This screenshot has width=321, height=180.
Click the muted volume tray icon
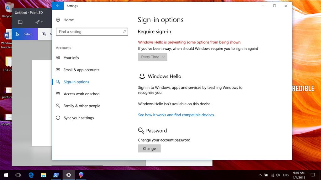pos(278,175)
